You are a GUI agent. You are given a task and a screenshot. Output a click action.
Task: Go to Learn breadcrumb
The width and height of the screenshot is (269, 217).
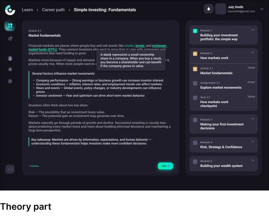[27, 10]
